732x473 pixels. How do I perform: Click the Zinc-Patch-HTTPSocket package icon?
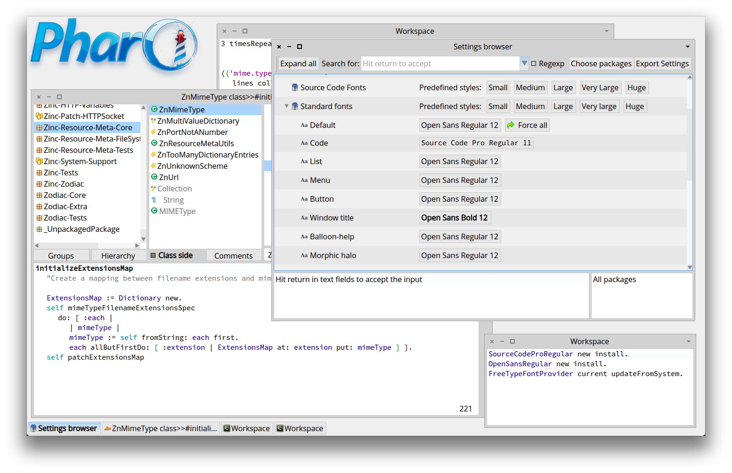pyautogui.click(x=40, y=116)
